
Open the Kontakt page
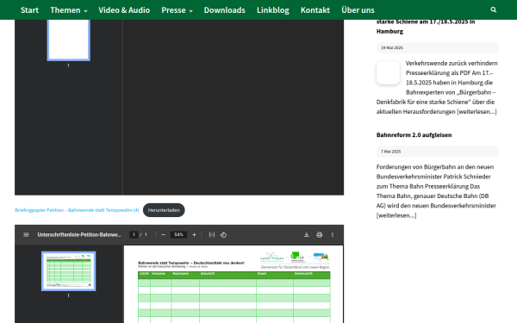tap(315, 10)
